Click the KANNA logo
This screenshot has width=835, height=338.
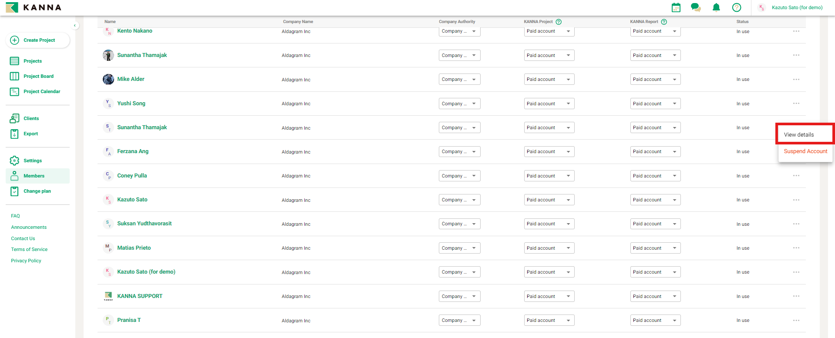pos(34,7)
